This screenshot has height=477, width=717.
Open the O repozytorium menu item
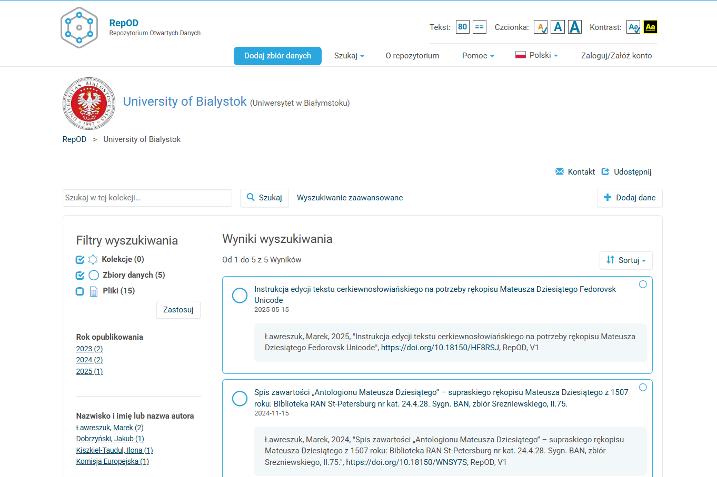pyautogui.click(x=412, y=56)
